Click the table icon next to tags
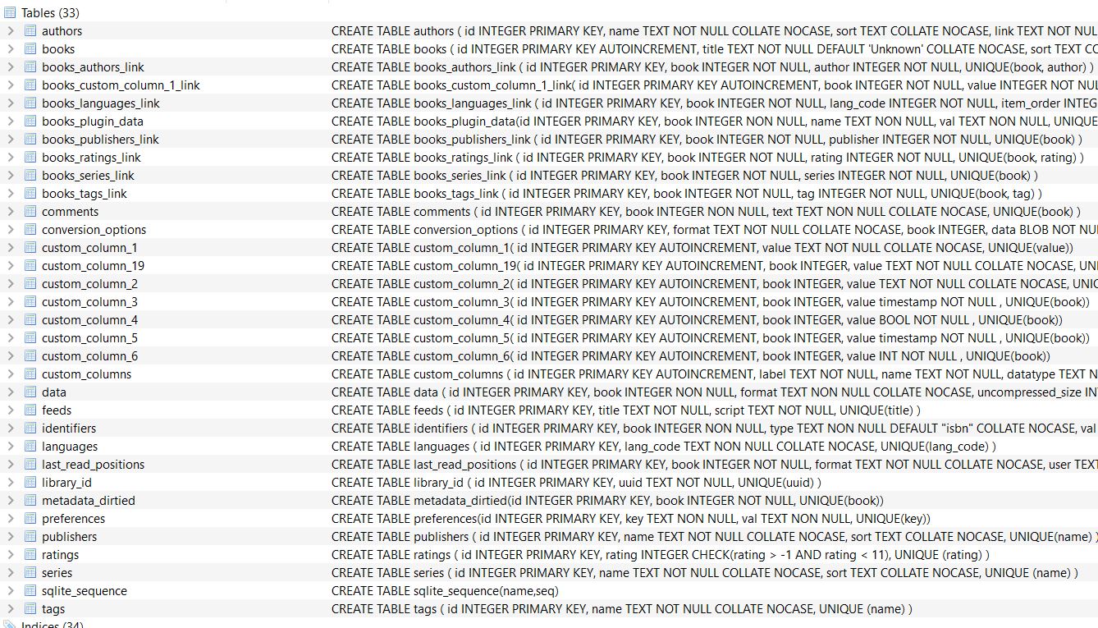Screen dimensions: 1098x628 [x=30, y=609]
